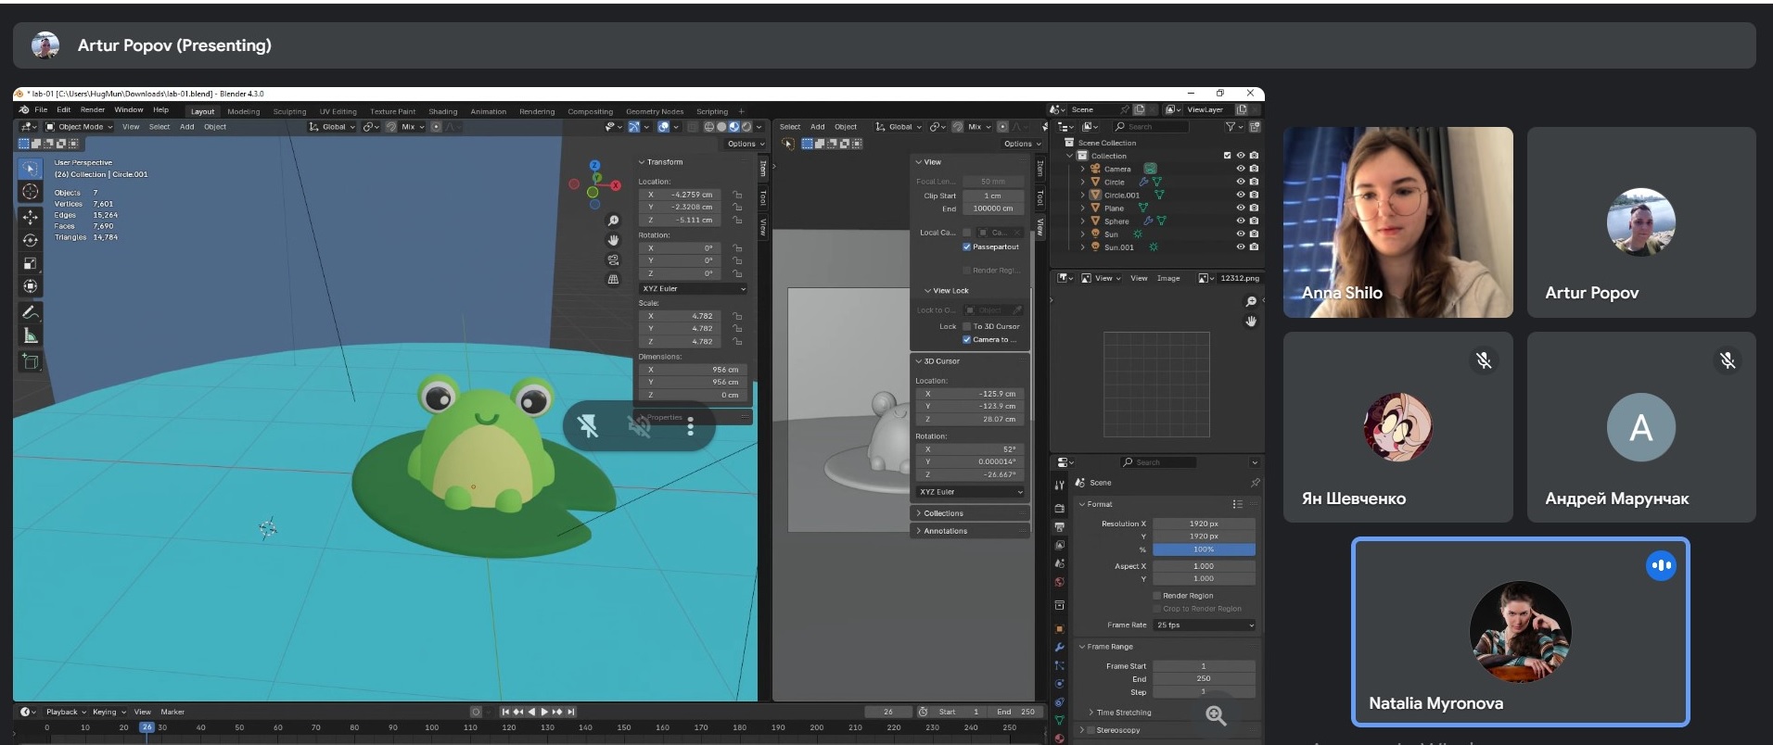This screenshot has height=745, width=1773.
Task: Click the resolution percentage 100% slider
Action: click(x=1204, y=549)
